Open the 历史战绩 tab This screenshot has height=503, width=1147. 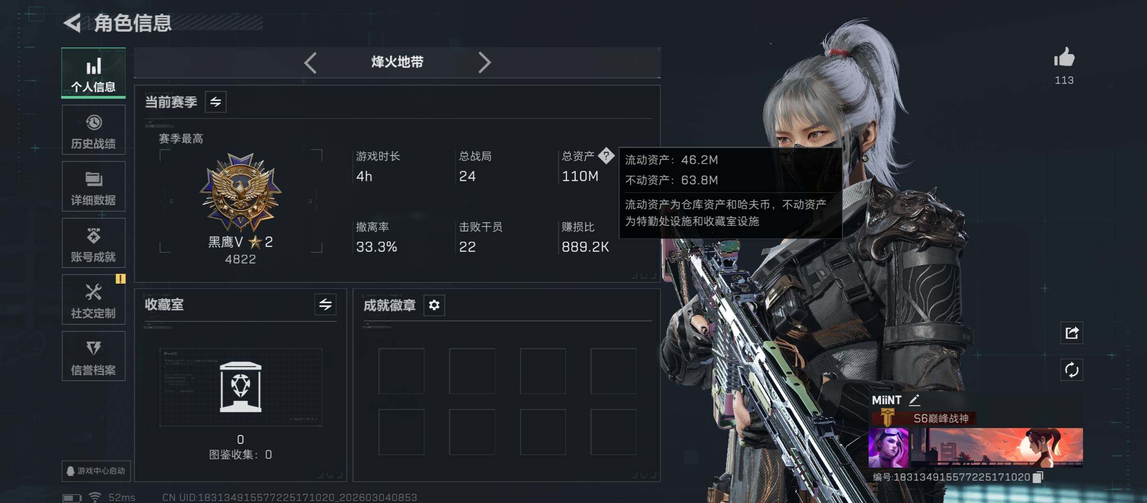(94, 130)
